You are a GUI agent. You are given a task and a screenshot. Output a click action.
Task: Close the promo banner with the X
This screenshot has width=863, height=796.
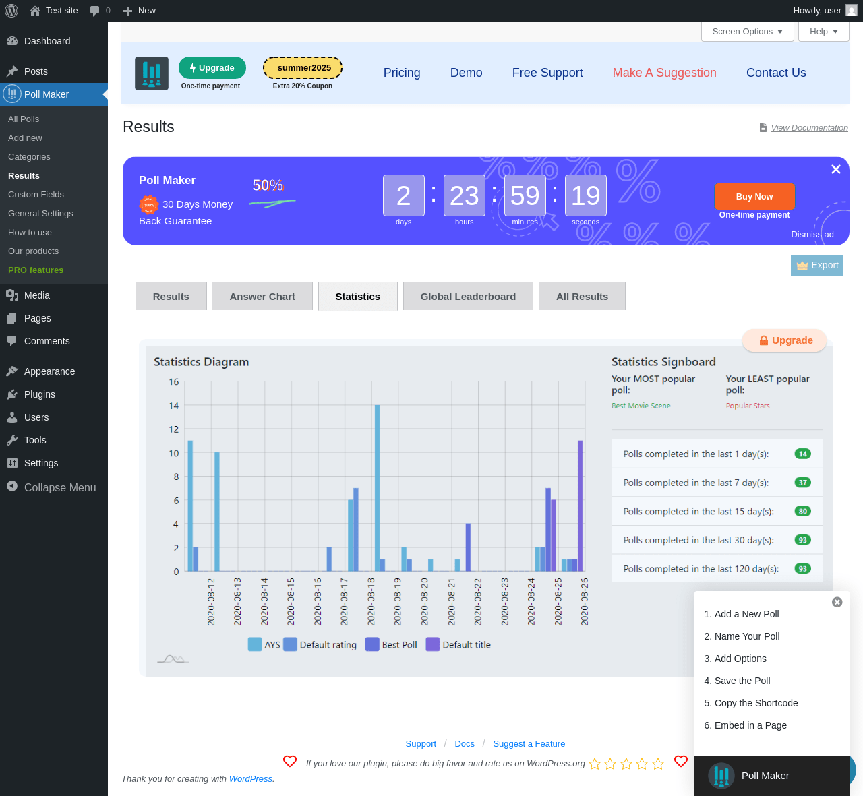[836, 169]
